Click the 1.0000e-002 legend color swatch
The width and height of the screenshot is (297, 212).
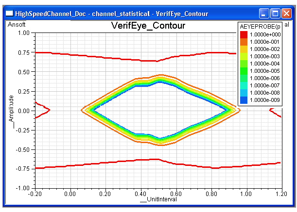[243, 49]
